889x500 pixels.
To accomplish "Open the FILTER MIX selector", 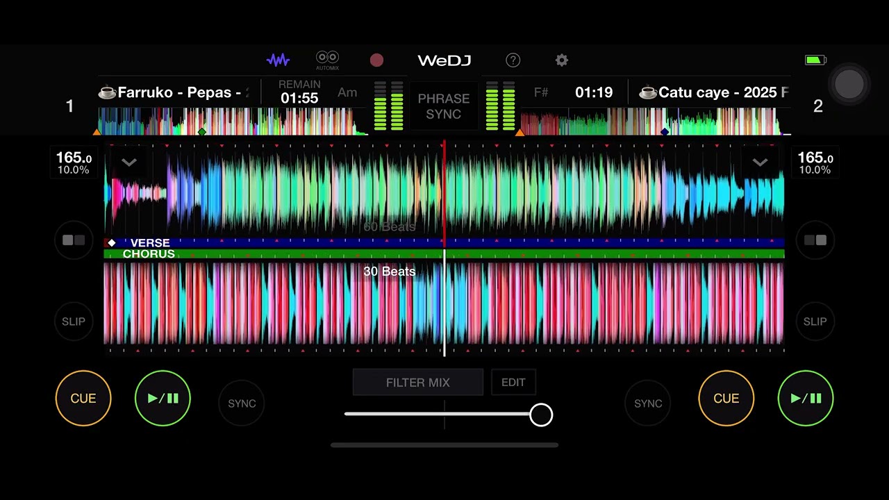I will pyautogui.click(x=418, y=383).
